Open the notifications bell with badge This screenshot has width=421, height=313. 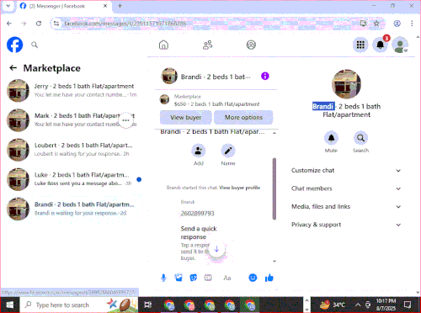[381, 45]
